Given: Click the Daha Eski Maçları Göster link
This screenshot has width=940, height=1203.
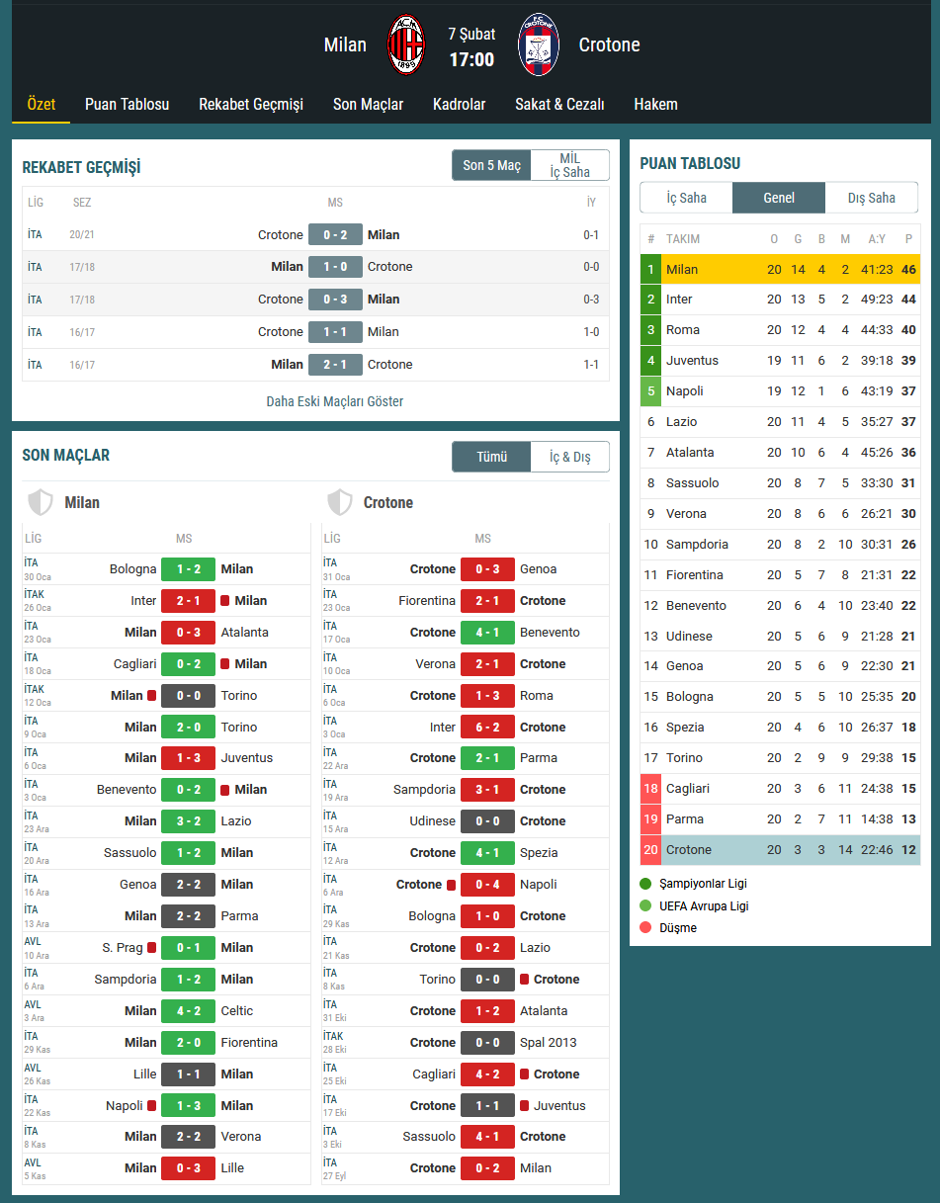Looking at the screenshot, I should pyautogui.click(x=335, y=401).
